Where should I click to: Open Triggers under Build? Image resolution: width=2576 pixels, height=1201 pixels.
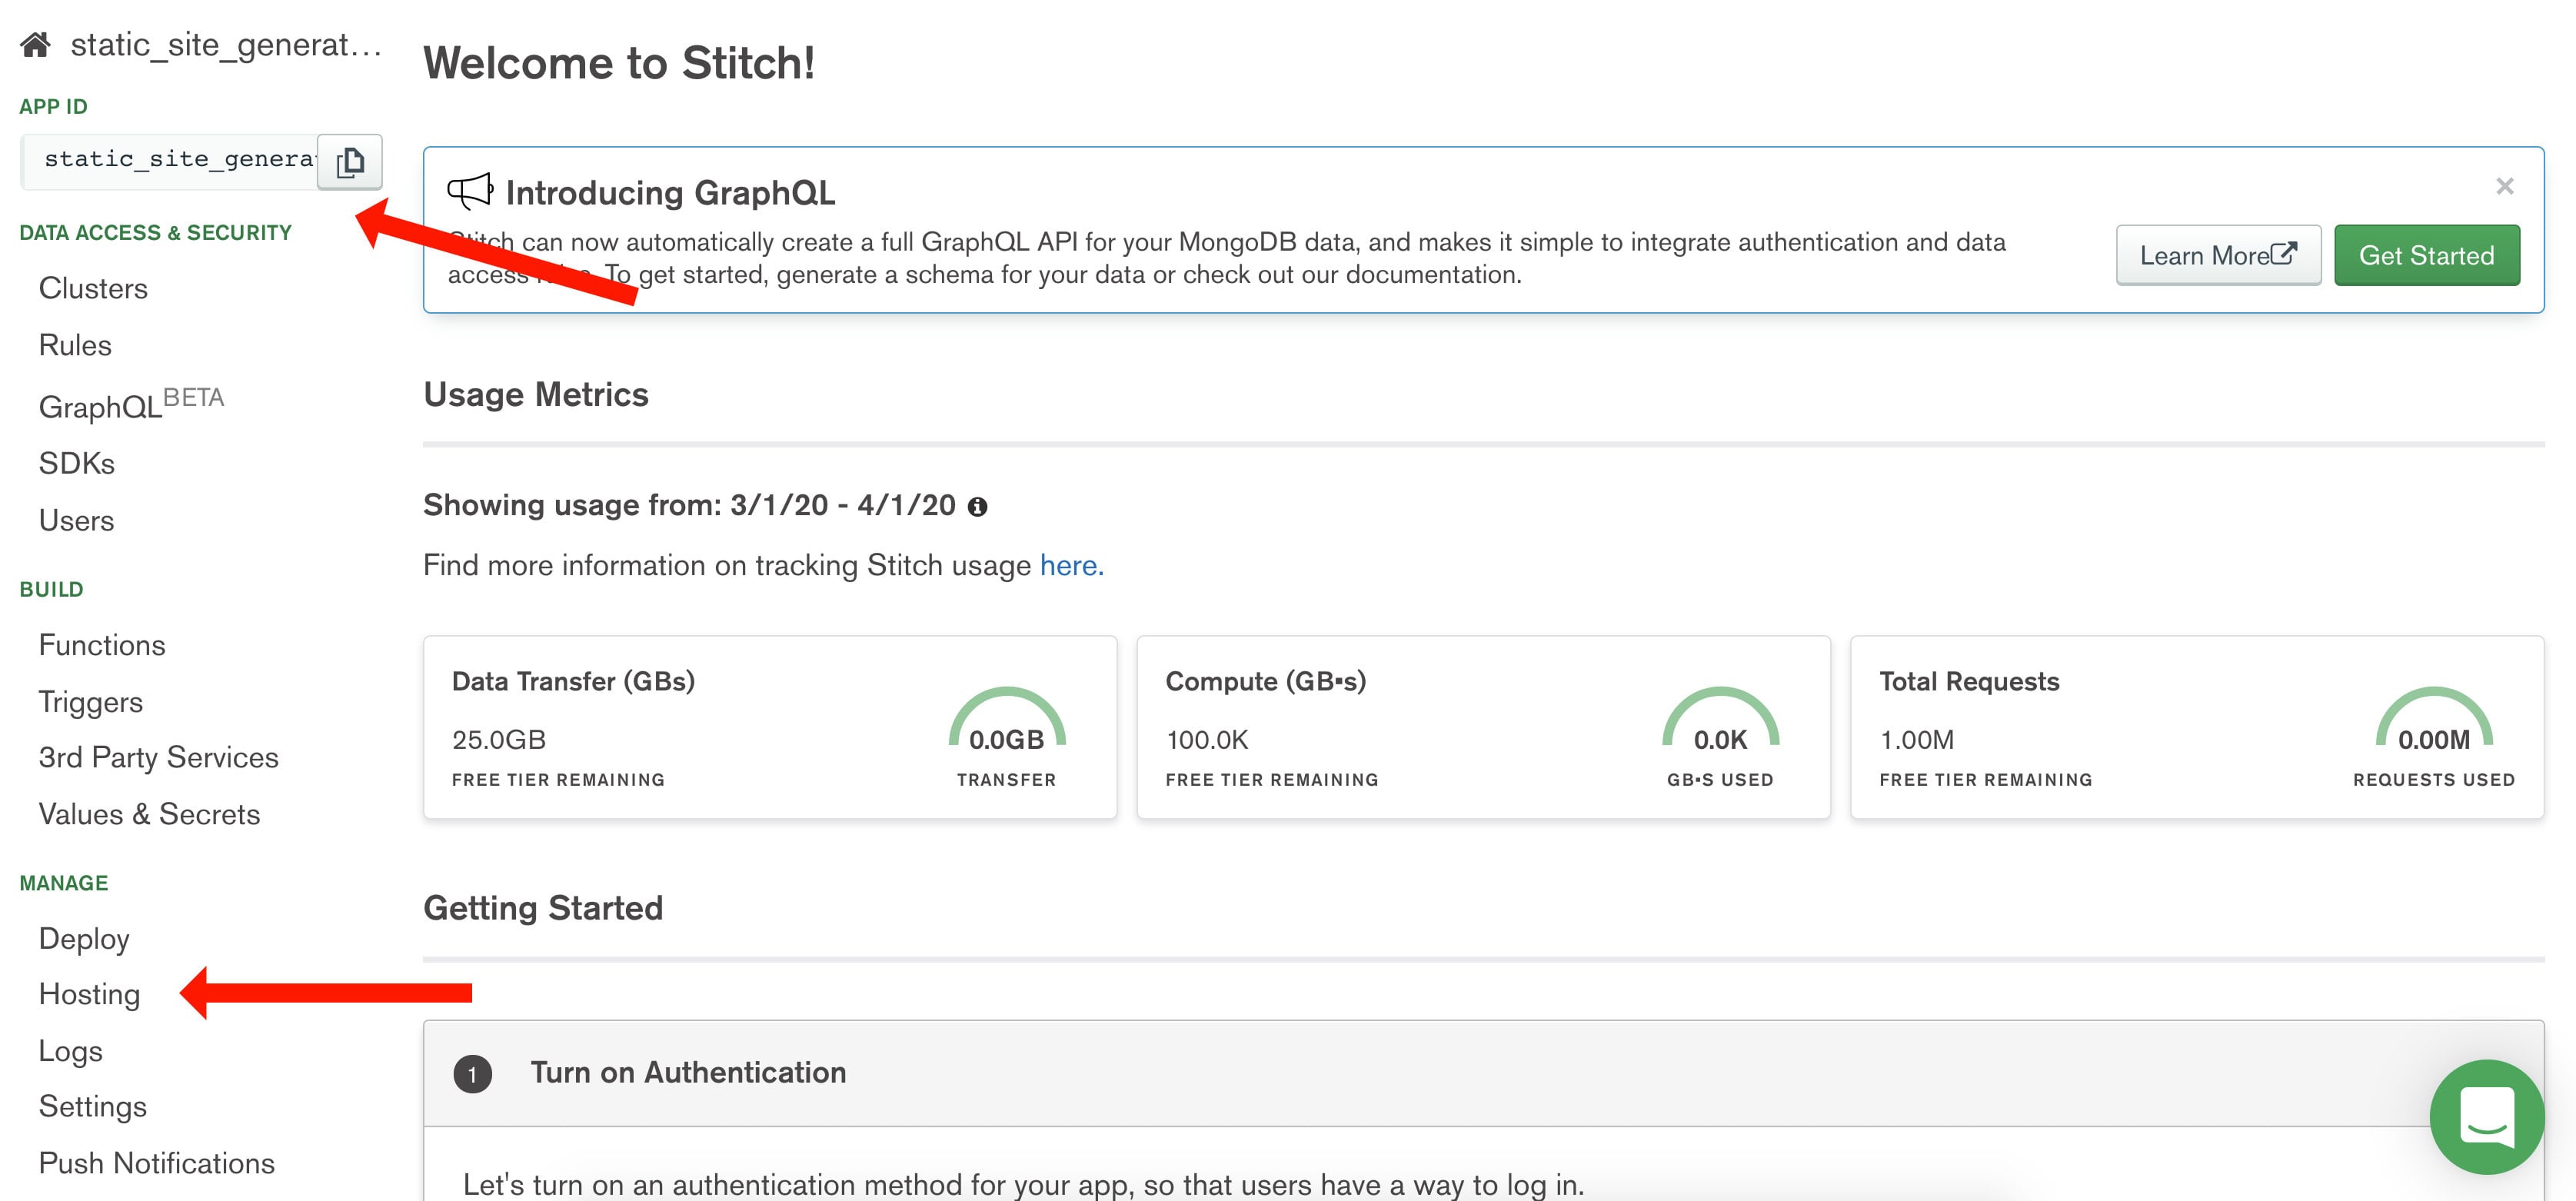(x=91, y=702)
